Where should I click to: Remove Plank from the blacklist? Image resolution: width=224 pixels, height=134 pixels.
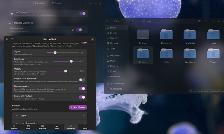tap(17, 116)
